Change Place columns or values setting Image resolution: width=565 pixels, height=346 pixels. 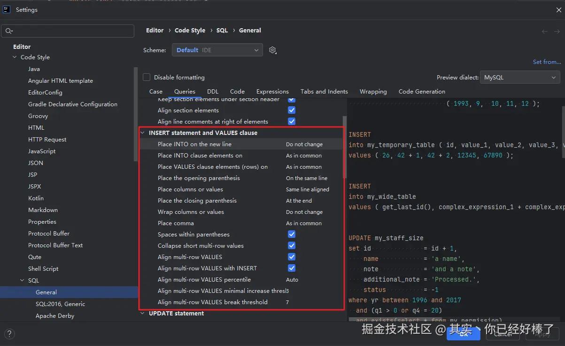tap(308, 189)
